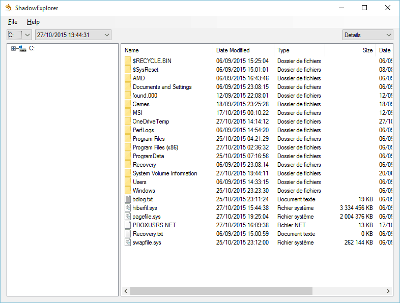
Task: Click the bdlog.txt text document icon
Action: [x=128, y=199]
